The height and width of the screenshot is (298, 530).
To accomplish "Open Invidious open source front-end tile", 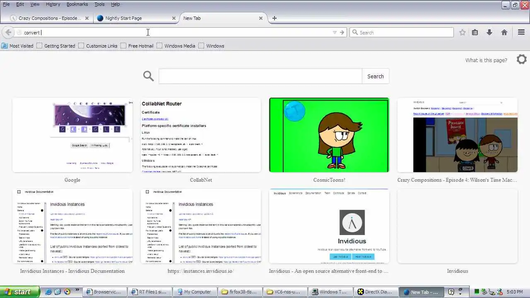I will tap(329, 226).
